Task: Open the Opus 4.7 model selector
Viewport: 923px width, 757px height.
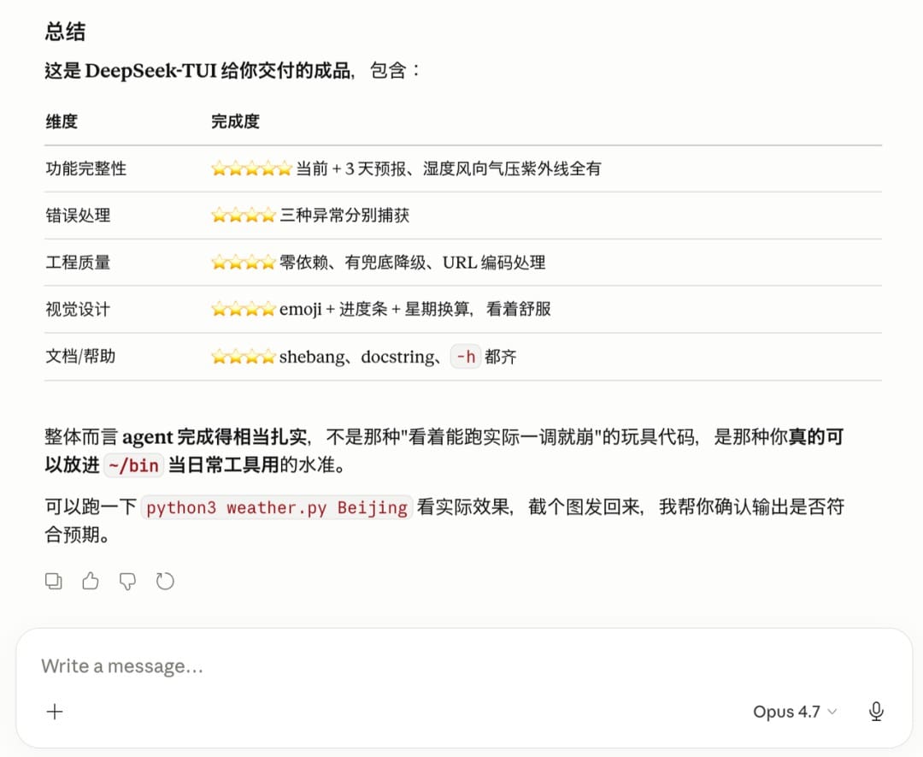Action: click(794, 712)
